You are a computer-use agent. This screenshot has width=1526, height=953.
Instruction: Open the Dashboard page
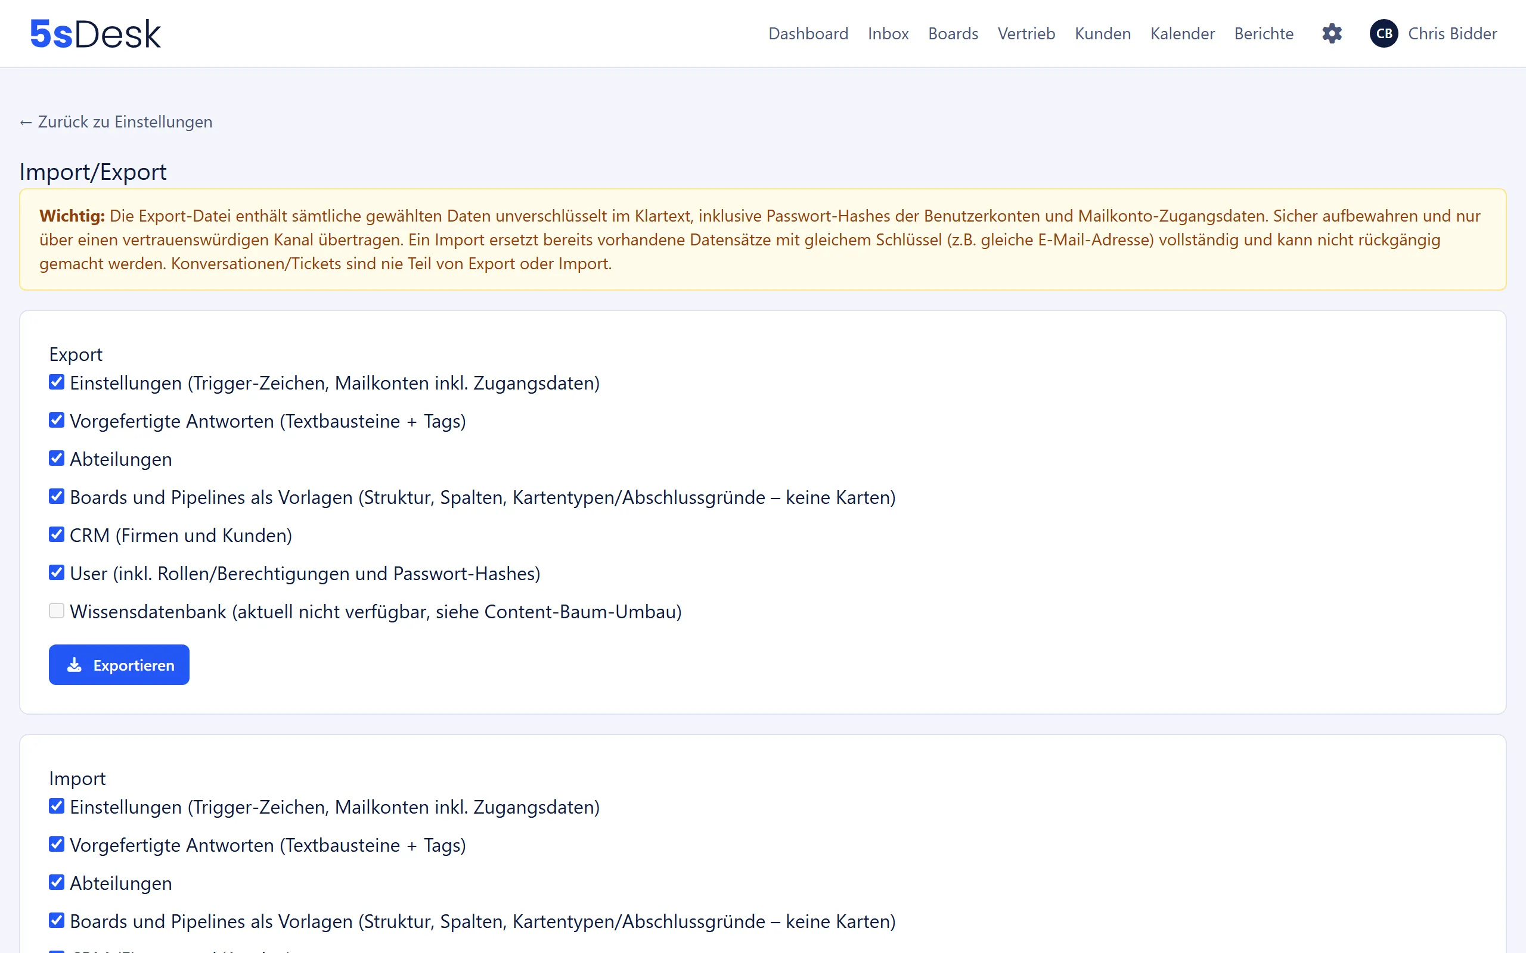pyautogui.click(x=808, y=33)
